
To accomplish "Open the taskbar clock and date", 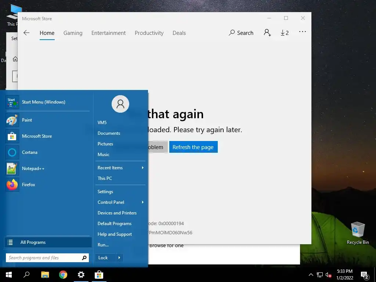I will (345, 275).
